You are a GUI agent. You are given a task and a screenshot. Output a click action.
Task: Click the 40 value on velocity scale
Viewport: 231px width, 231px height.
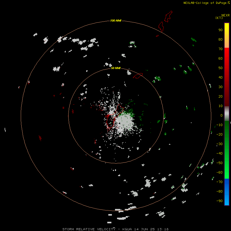point(220,77)
